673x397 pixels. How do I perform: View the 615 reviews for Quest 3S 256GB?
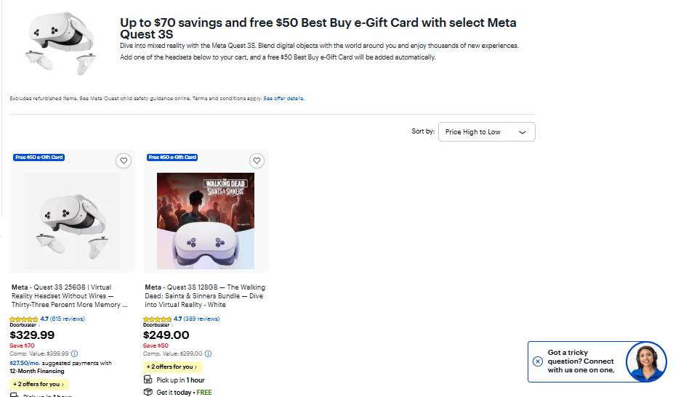[67, 319]
